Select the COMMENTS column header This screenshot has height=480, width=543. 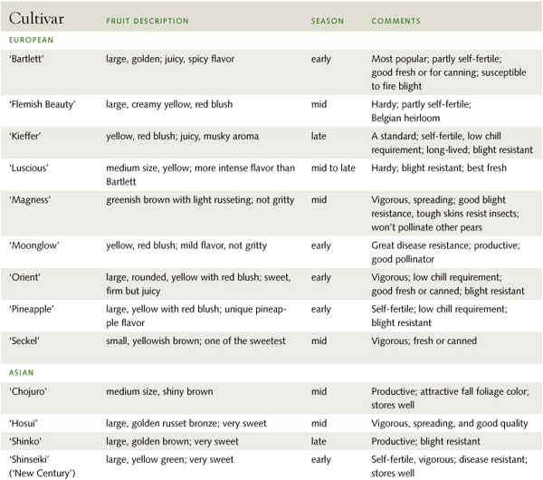click(395, 21)
